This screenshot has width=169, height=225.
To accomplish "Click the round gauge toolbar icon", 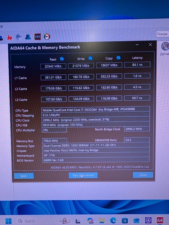I will point(47,37).
